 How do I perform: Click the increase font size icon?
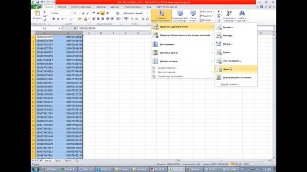pos(83,13)
